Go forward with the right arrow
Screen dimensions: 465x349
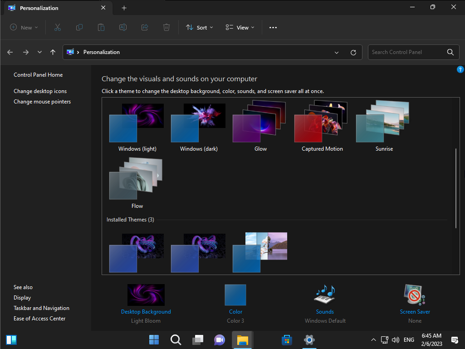pyautogui.click(x=26, y=52)
